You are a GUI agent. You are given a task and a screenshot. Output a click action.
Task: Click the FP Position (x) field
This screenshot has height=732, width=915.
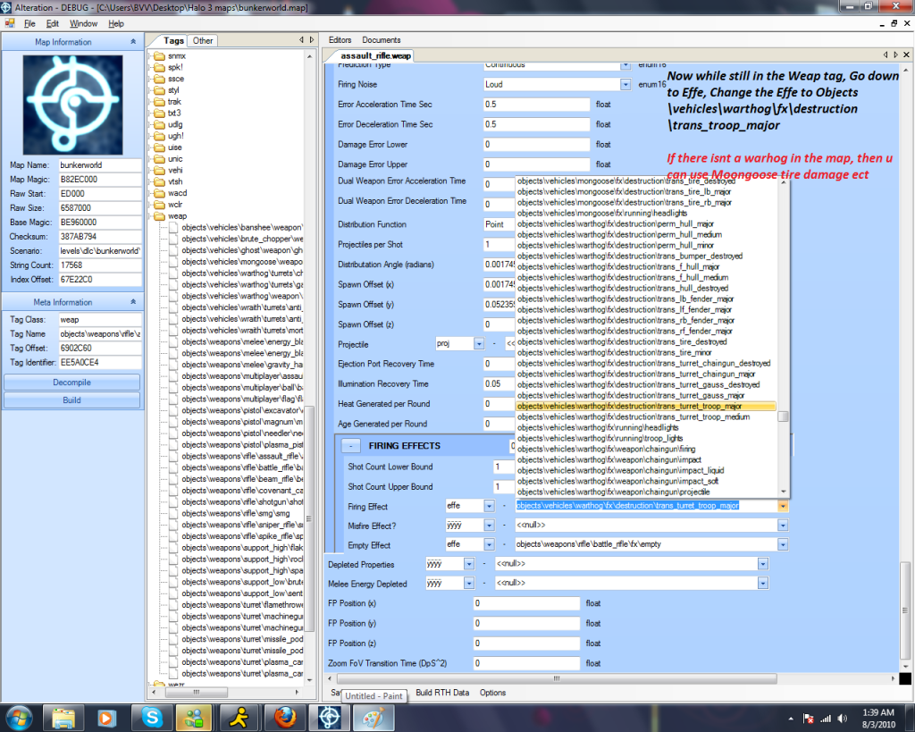526,603
